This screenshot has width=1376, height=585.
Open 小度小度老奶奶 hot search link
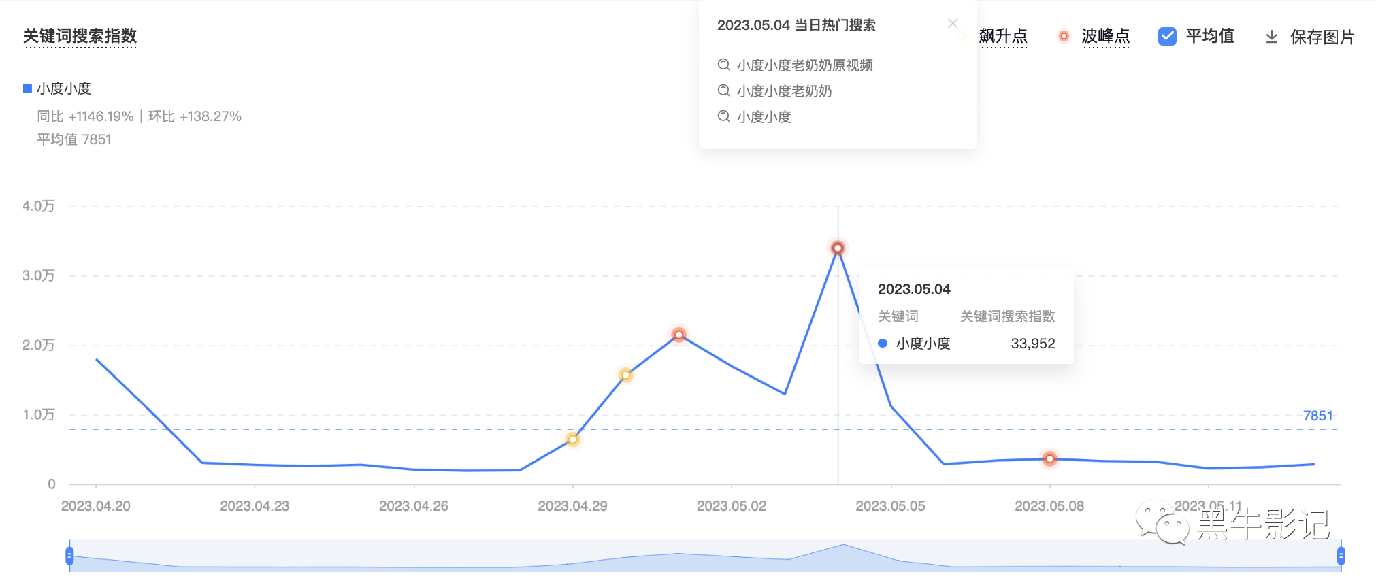click(784, 91)
